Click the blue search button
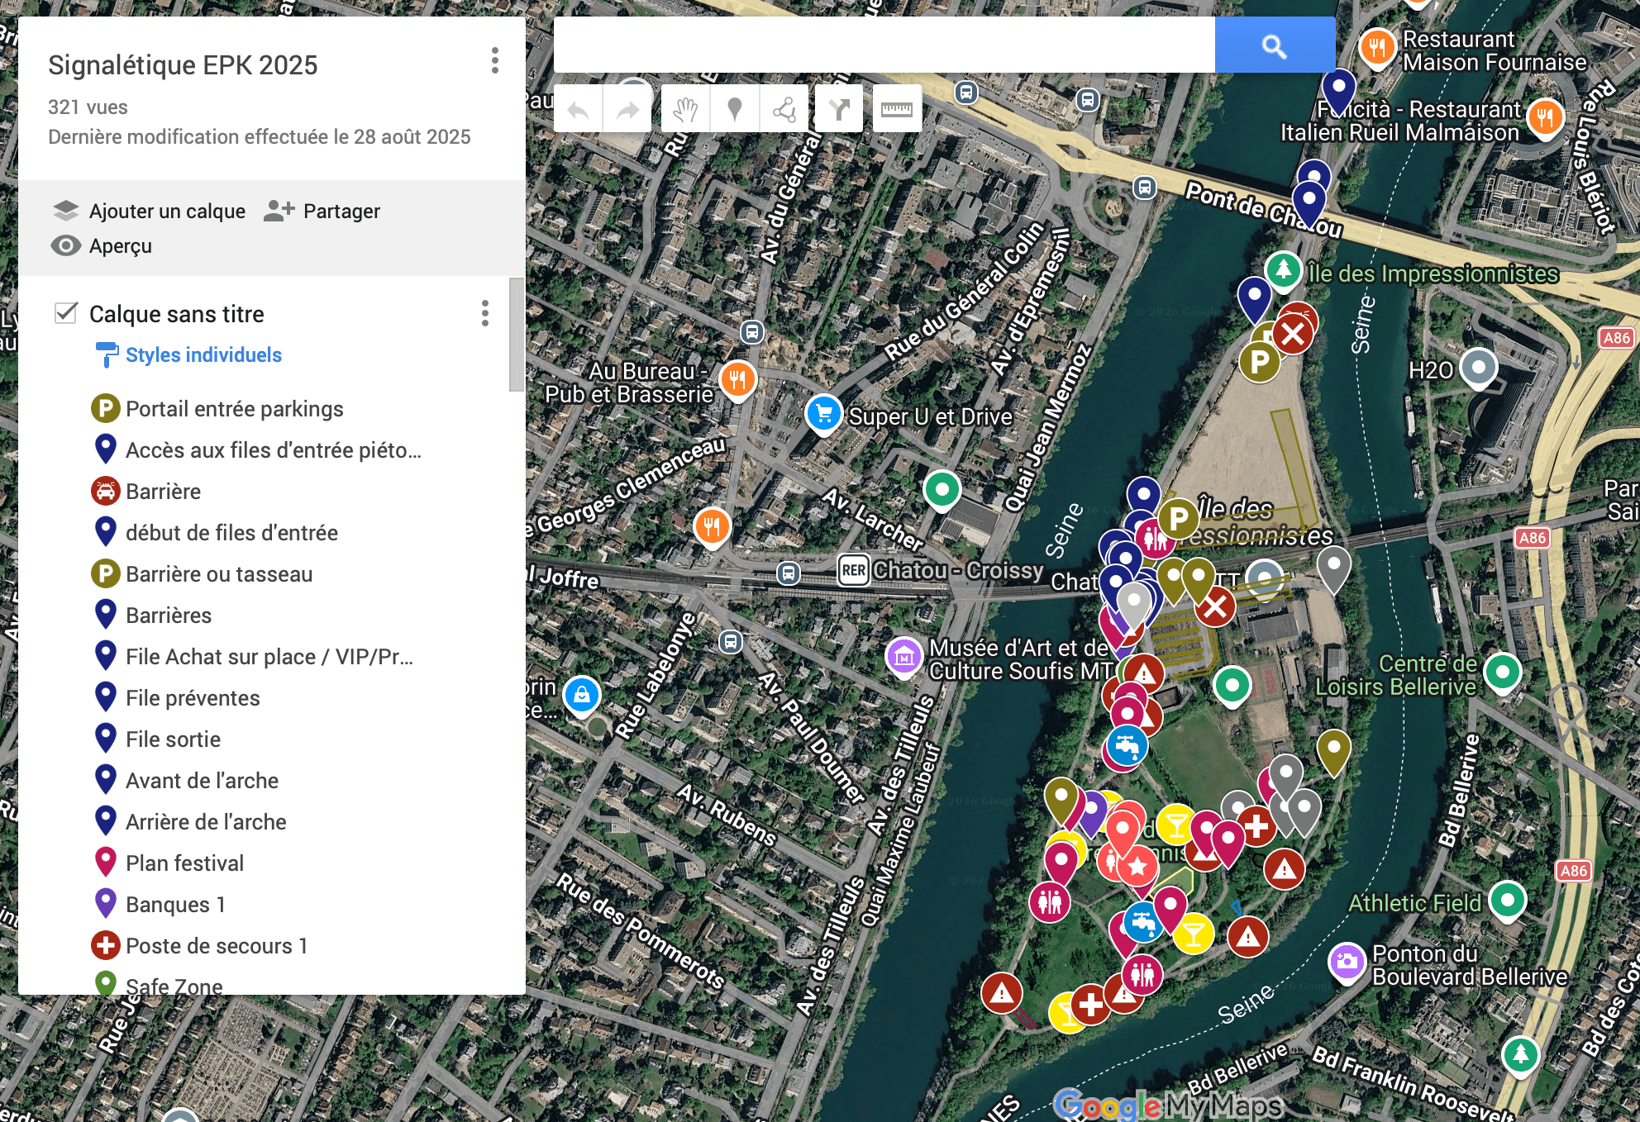The width and height of the screenshot is (1640, 1122). 1275,45
